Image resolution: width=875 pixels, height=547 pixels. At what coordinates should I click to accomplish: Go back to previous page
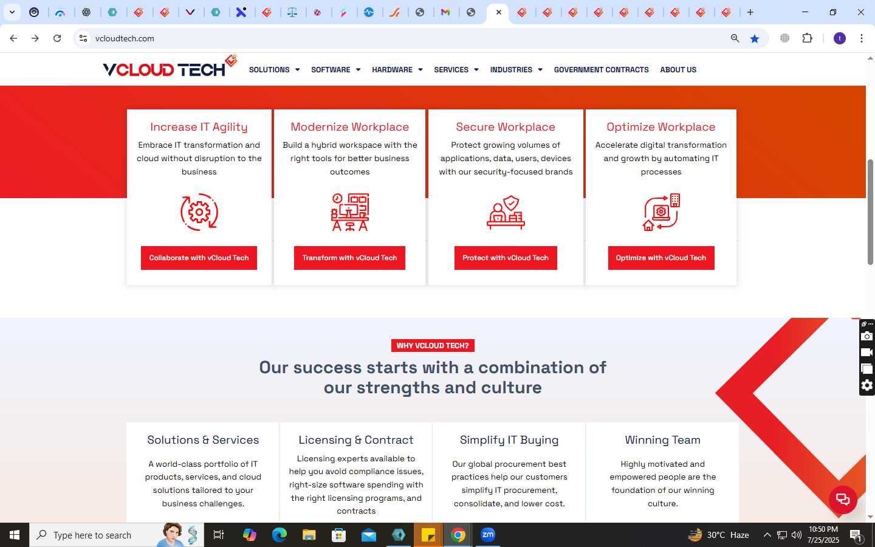(13, 38)
